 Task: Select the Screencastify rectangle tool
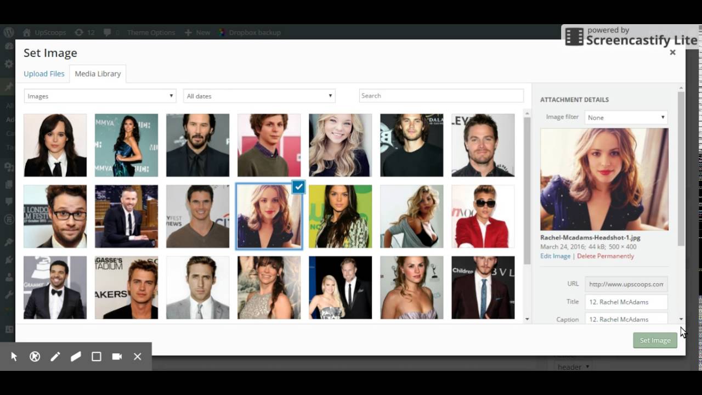97,357
